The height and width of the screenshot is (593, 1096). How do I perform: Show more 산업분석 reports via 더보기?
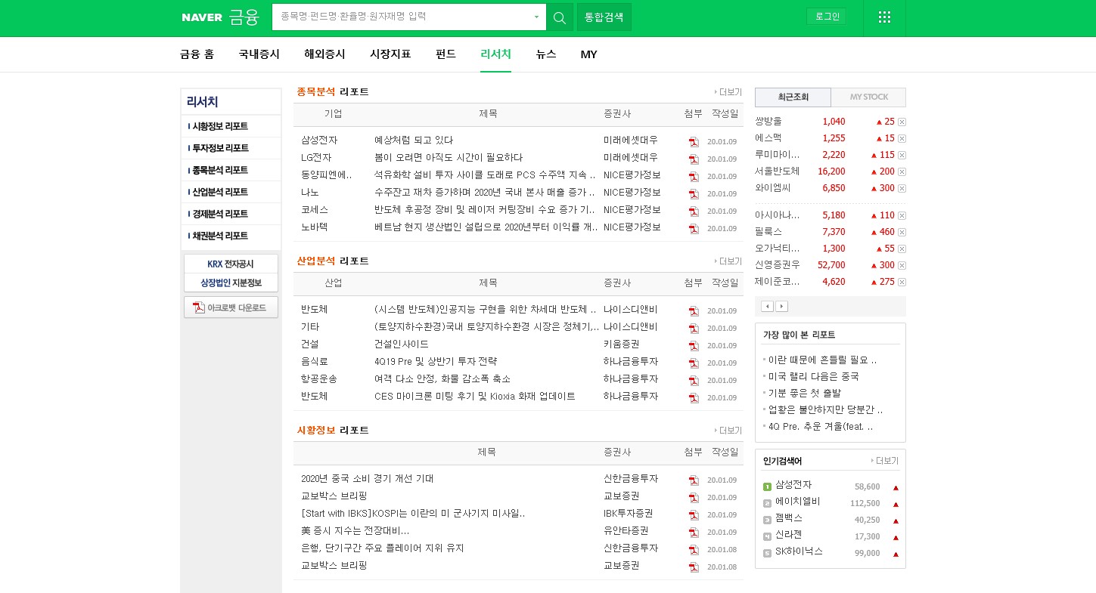pos(729,261)
